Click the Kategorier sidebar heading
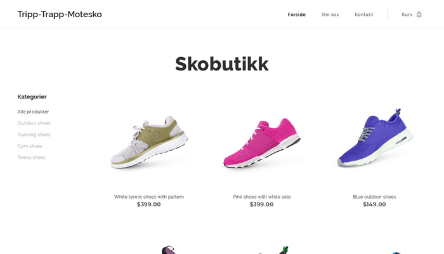This screenshot has width=444, height=254. [32, 97]
